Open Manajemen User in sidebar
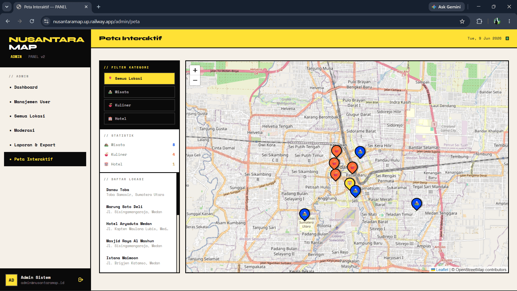This screenshot has height=291, width=517. coord(45,102)
